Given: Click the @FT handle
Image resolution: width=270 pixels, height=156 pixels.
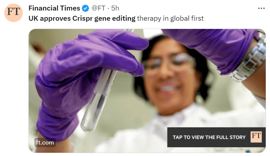Looking at the screenshot, I should [99, 8].
